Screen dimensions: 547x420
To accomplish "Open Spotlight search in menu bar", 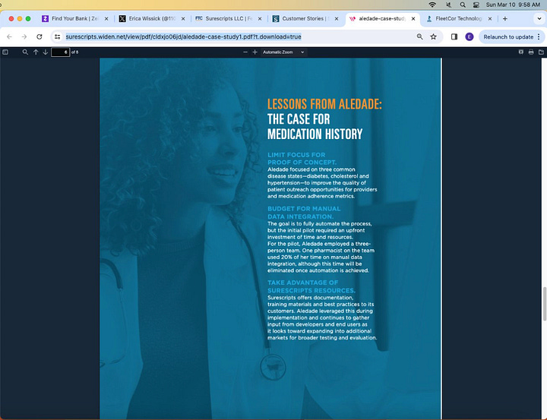I will [463, 5].
